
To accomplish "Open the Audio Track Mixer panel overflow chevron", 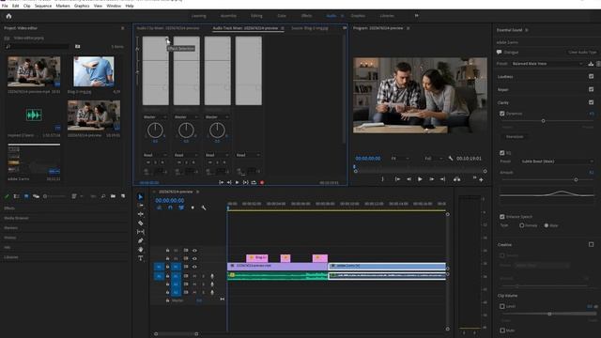I will click(345, 28).
